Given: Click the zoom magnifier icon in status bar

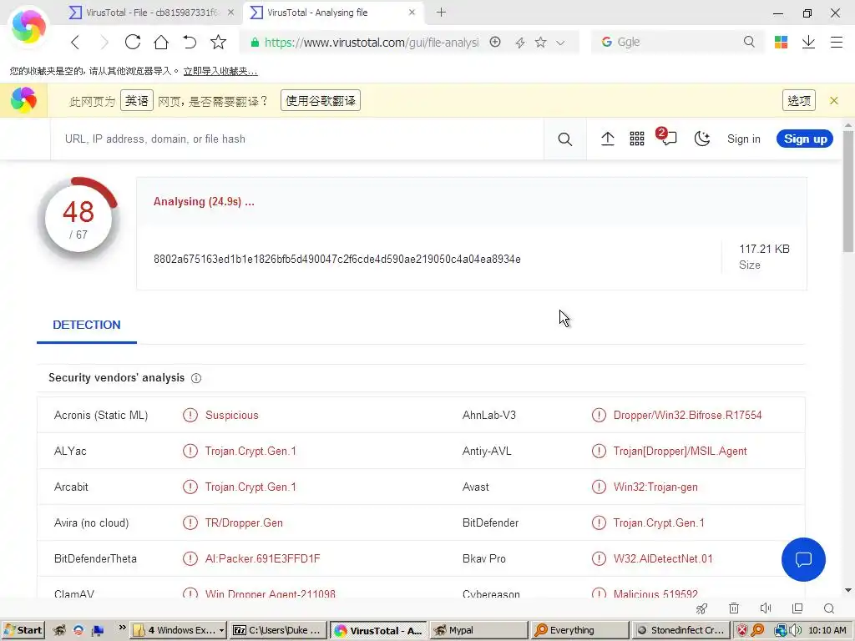Looking at the screenshot, I should click(x=829, y=608).
